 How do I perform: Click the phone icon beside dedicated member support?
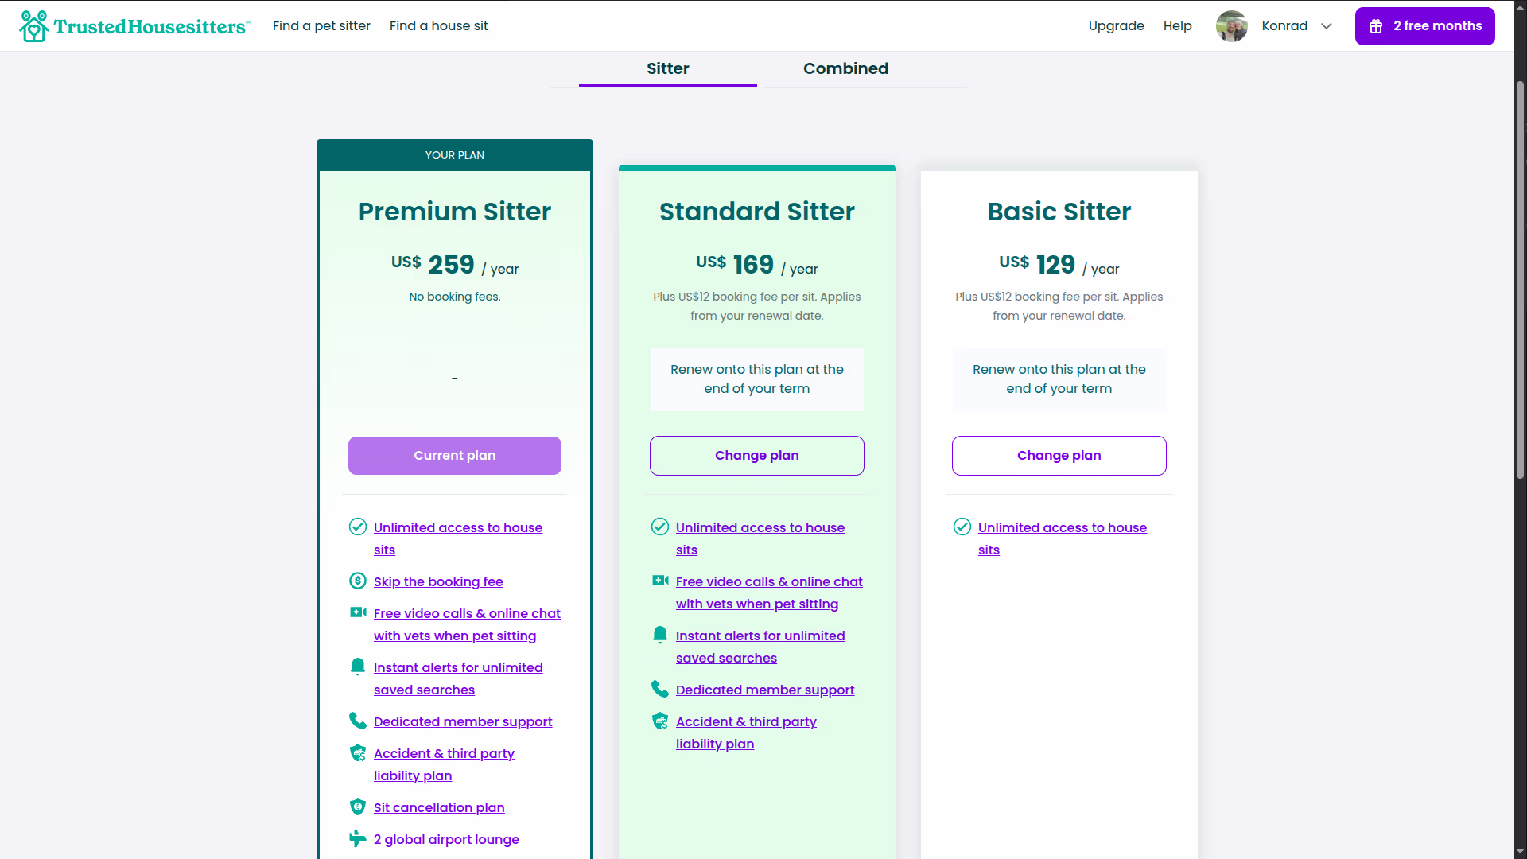pos(357,721)
